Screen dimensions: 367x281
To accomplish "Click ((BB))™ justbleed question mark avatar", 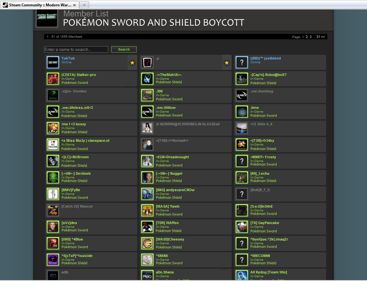I will point(242,62).
